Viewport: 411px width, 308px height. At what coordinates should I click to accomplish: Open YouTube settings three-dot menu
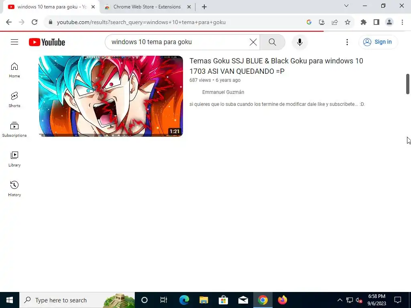tap(347, 42)
